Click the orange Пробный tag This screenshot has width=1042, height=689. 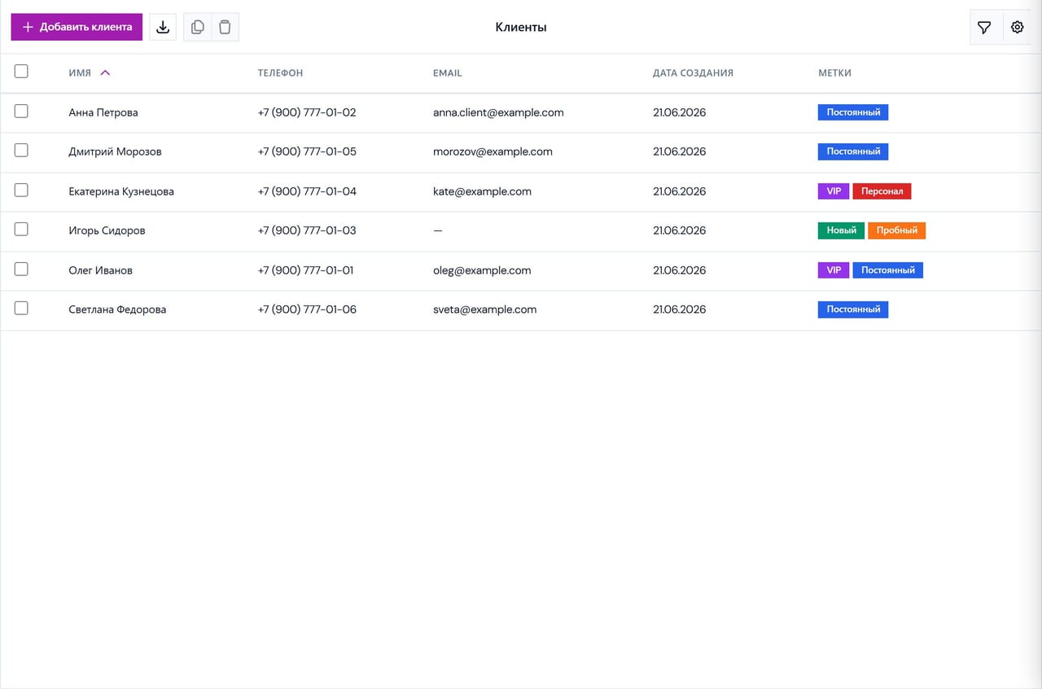(896, 230)
